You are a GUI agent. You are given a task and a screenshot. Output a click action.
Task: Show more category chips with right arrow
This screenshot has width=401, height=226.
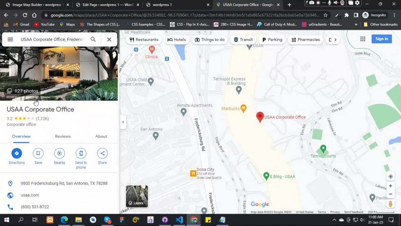point(335,40)
